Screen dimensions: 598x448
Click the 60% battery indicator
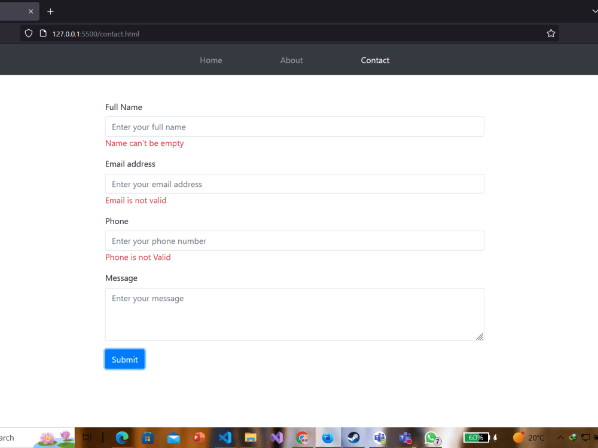pos(477,438)
